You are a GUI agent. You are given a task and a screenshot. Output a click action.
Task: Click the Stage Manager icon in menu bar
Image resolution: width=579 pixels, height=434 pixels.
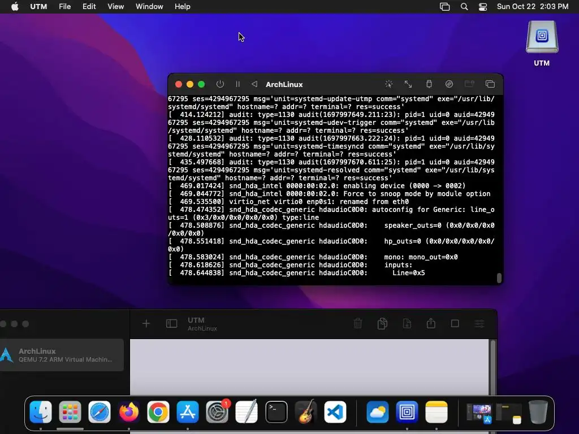coord(444,7)
